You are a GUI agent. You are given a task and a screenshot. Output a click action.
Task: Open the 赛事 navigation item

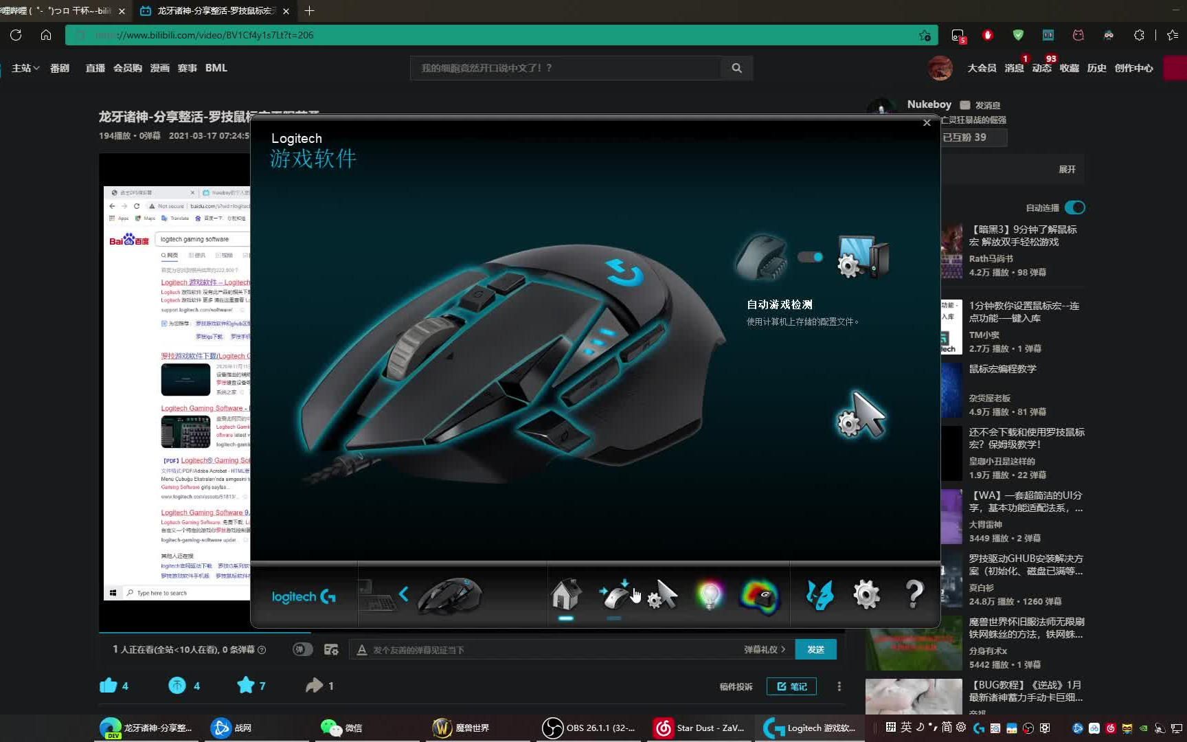(188, 68)
